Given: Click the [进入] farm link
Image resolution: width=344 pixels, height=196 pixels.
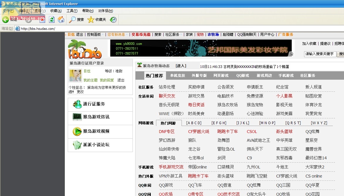Looking at the screenshot, I should pyautogui.click(x=181, y=66).
